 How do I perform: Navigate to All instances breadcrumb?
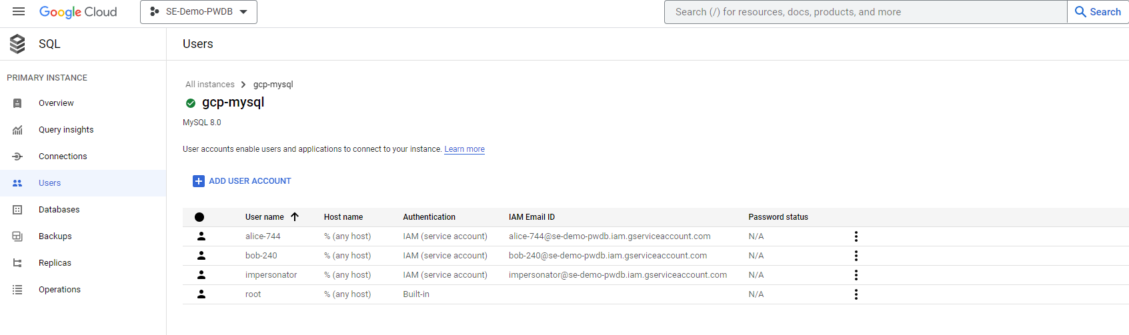pos(210,85)
